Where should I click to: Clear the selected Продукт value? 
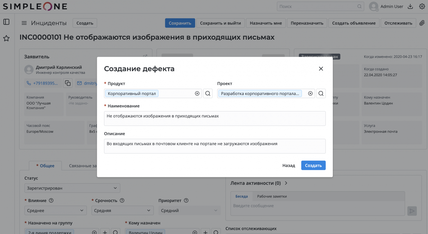tap(197, 93)
